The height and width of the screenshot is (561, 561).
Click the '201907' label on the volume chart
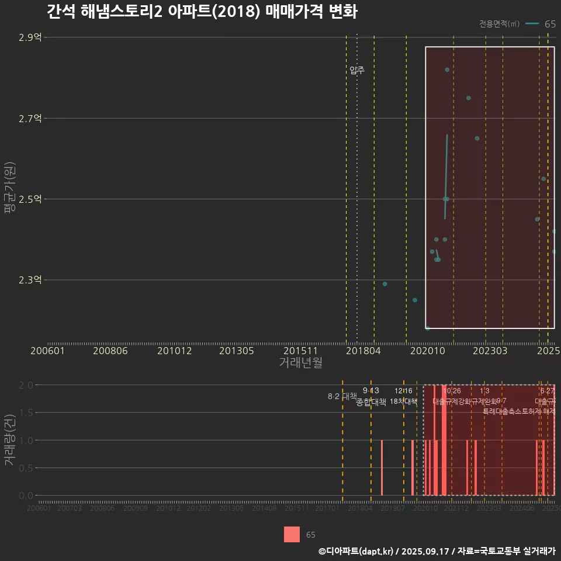point(393,508)
